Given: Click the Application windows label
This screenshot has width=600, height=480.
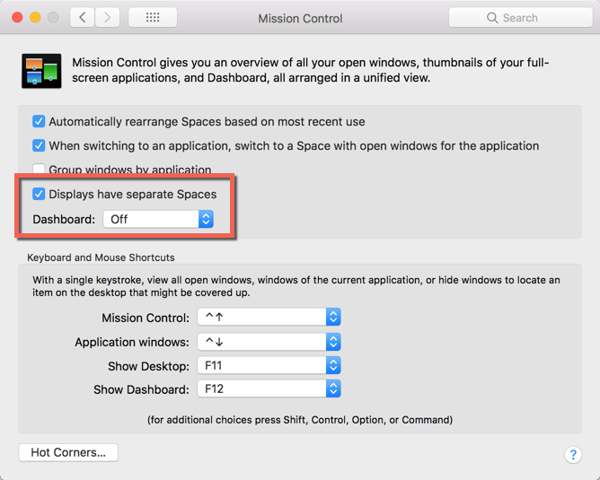Looking at the screenshot, I should pos(132,342).
